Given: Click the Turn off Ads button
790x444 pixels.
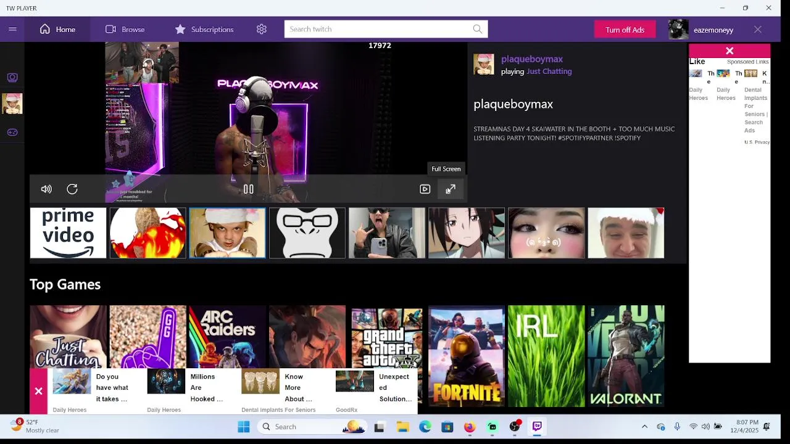Looking at the screenshot, I should pos(625,30).
